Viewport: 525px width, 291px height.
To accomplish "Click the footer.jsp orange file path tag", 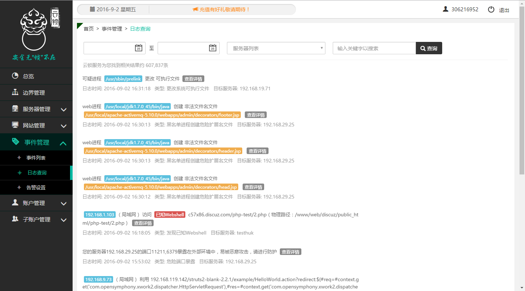I will [162, 115].
